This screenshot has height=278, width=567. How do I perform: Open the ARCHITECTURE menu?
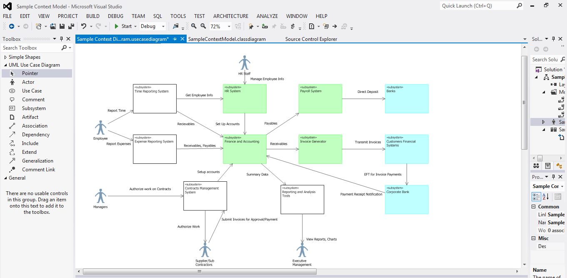(230, 16)
